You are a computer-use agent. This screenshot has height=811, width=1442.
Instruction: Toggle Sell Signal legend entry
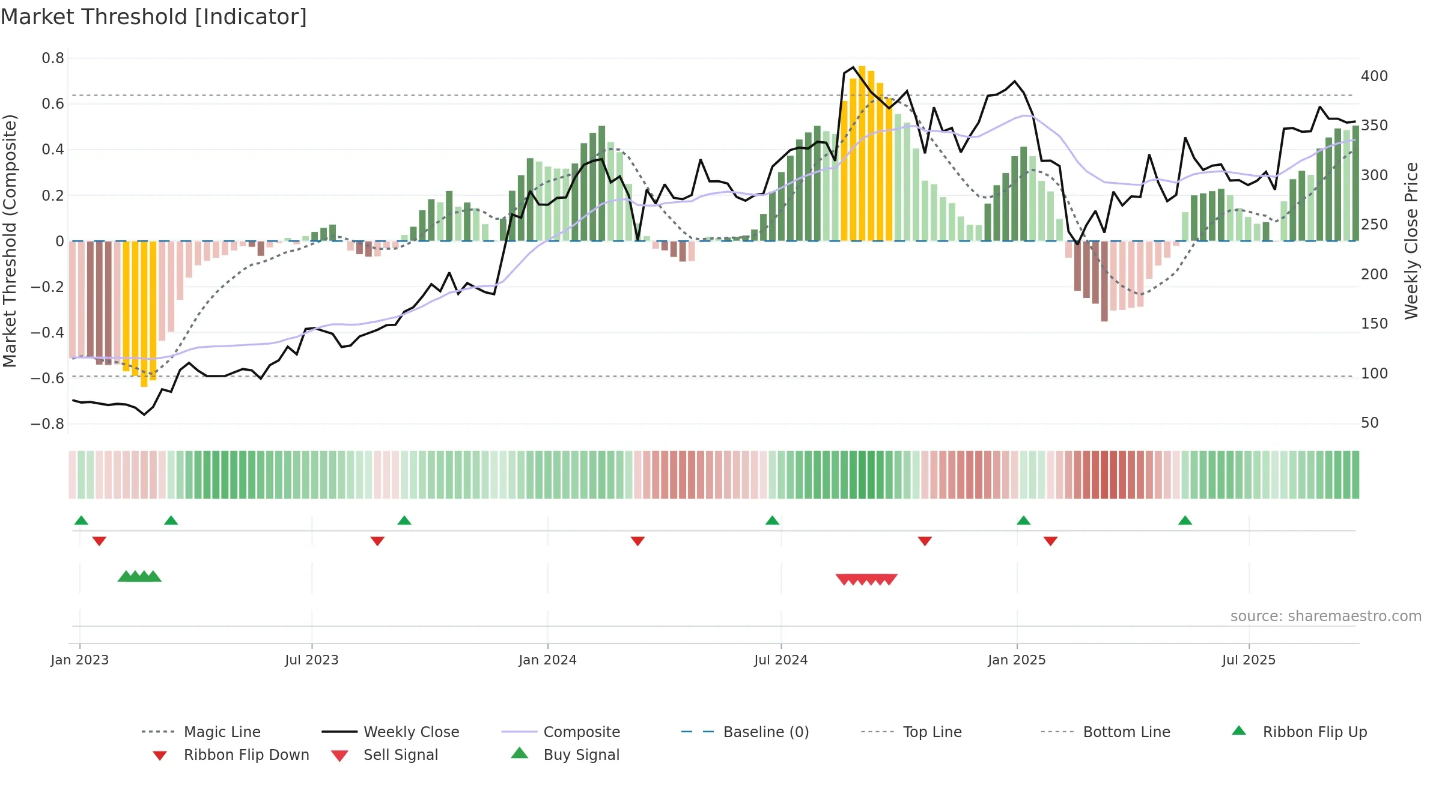385,755
